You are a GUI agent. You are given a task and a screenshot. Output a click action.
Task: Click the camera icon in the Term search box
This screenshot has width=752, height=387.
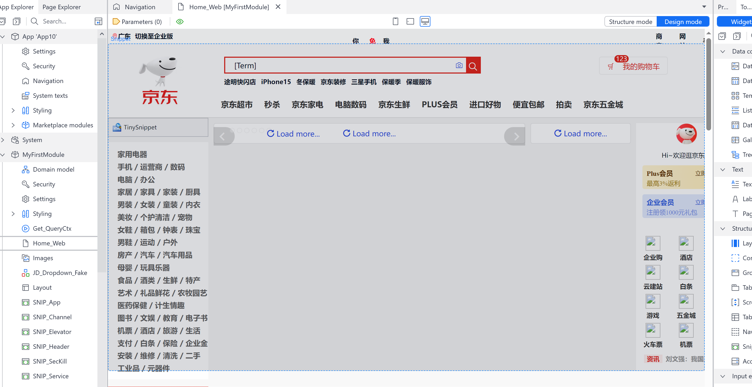click(459, 65)
